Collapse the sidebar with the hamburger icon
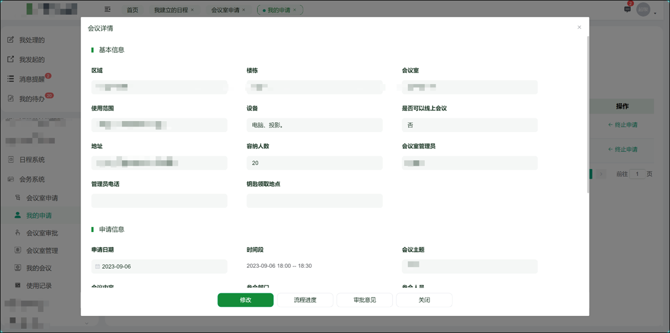This screenshot has width=670, height=333. point(108,9)
